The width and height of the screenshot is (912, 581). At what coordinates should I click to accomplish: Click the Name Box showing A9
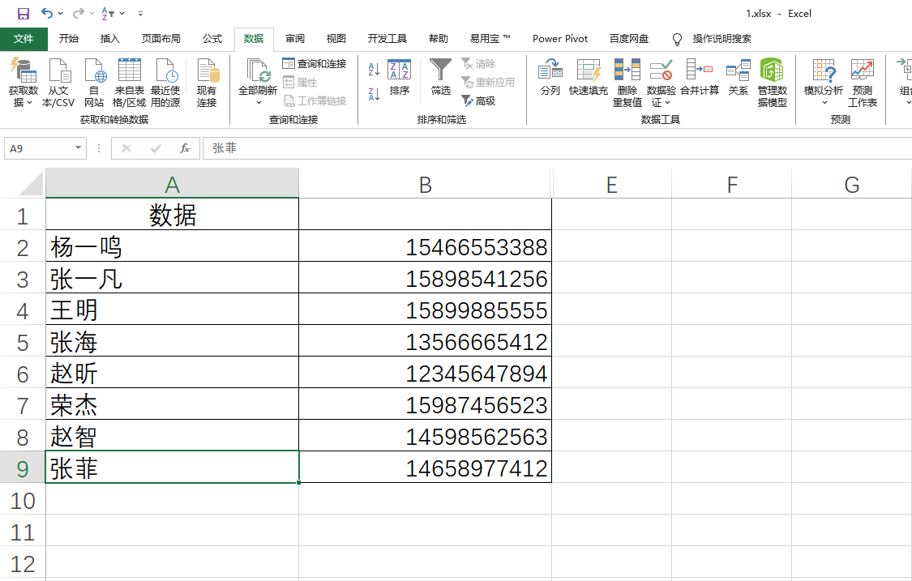38,148
